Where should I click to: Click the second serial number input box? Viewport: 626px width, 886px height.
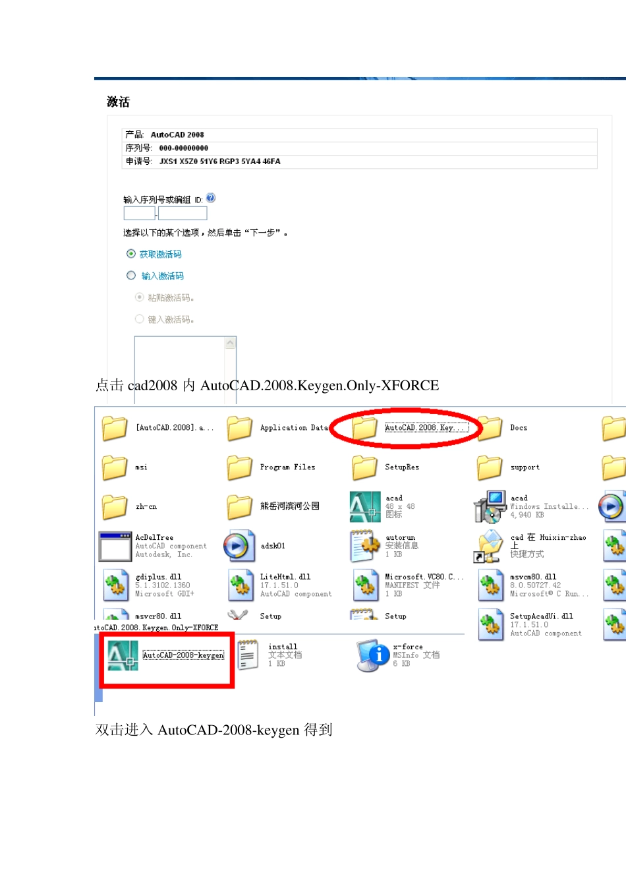tap(183, 213)
